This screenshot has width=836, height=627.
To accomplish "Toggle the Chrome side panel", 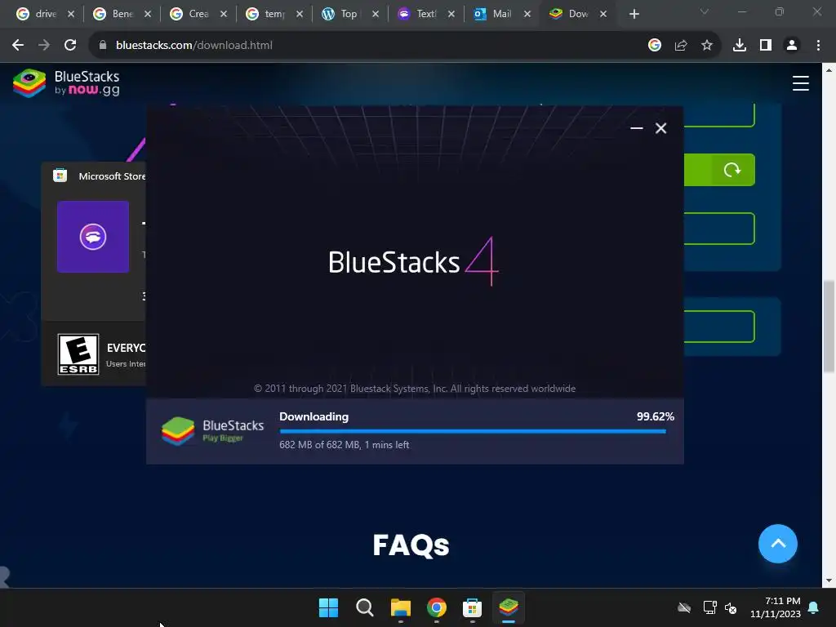I will point(766,46).
